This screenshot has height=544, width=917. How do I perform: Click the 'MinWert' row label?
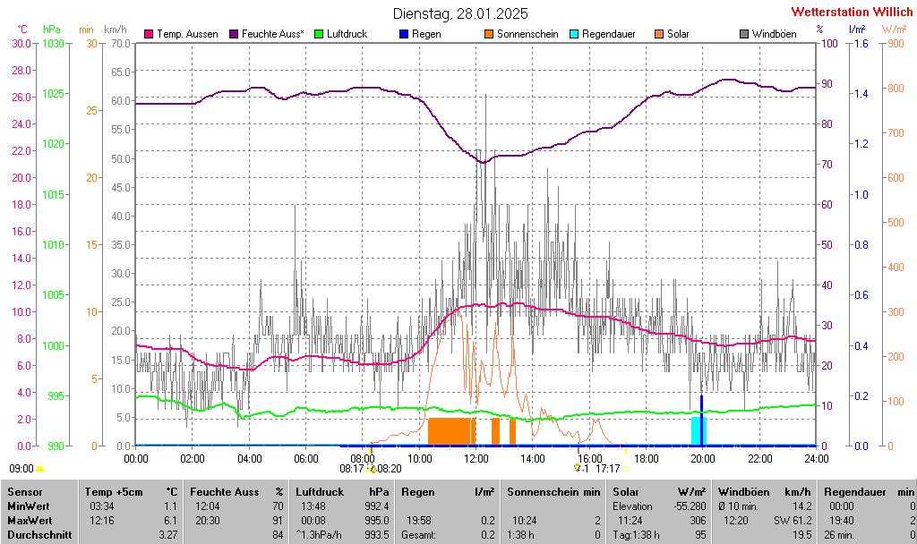[28, 506]
